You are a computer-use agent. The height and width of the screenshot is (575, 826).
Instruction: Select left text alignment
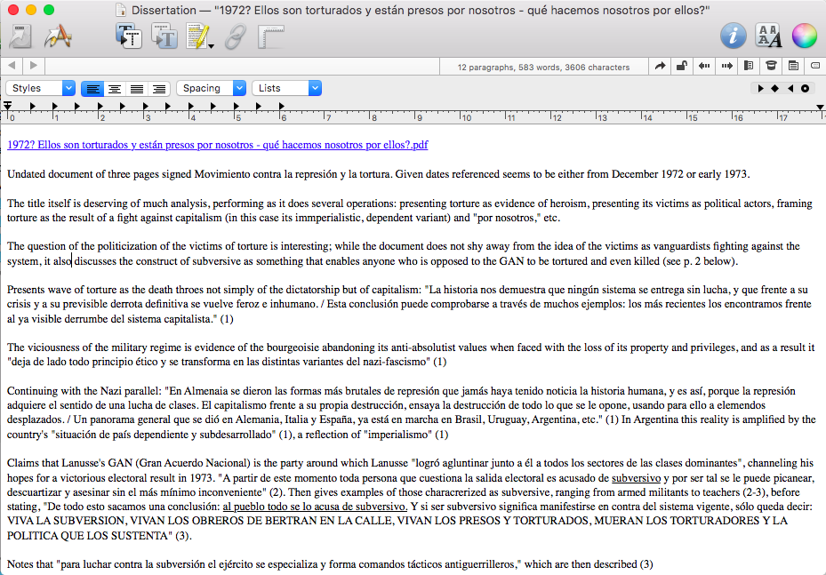[x=92, y=89]
